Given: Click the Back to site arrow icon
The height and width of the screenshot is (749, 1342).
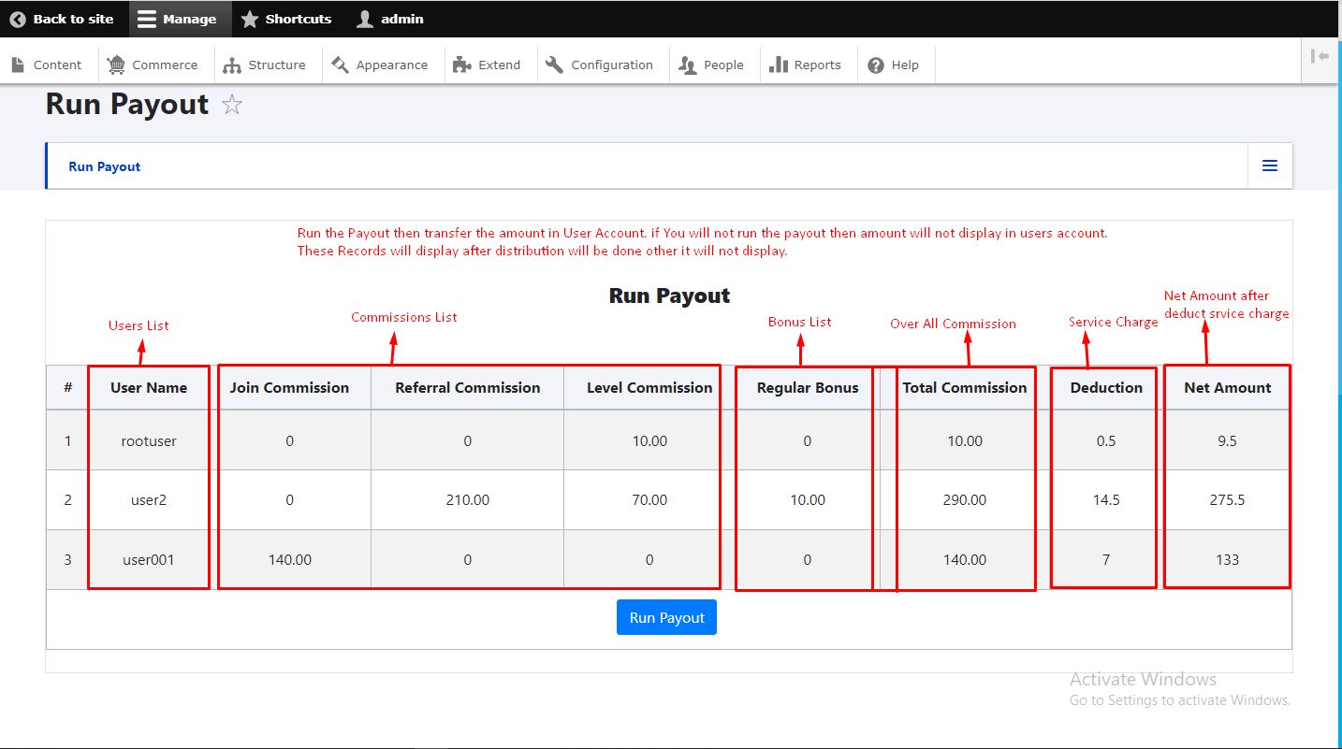Looking at the screenshot, I should click(18, 19).
